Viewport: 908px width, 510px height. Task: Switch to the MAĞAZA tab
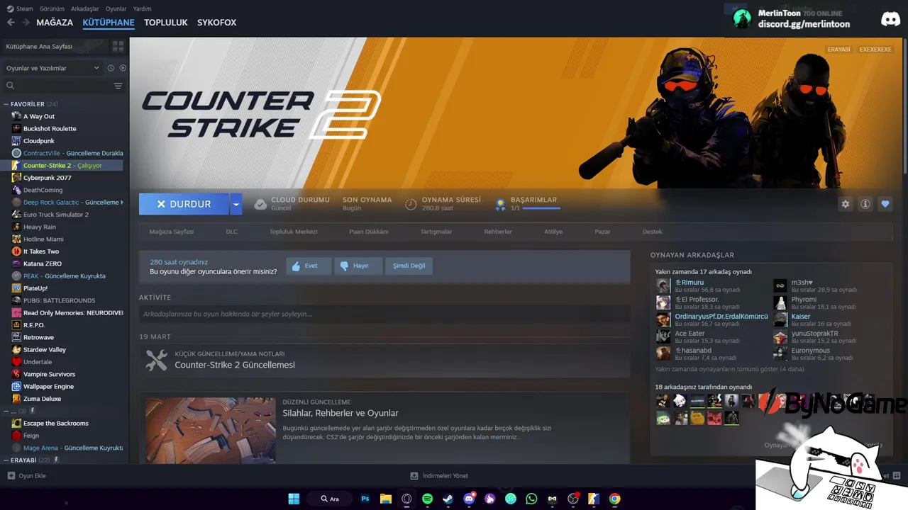(x=55, y=23)
